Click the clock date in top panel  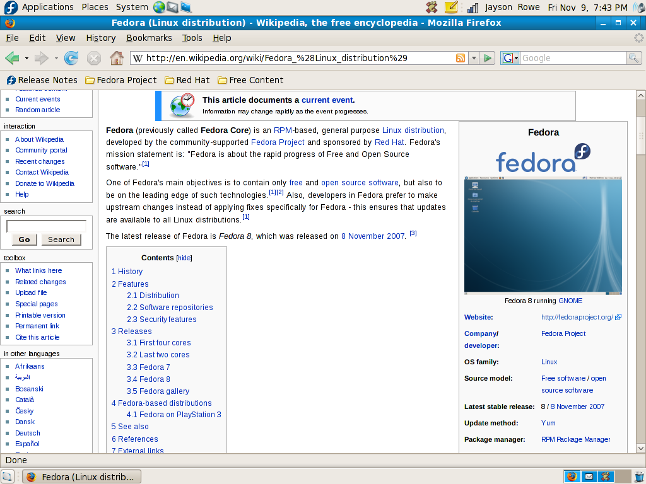(587, 8)
